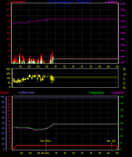
Task: Click the 45 wind speed axis value
Action: tap(8, 10)
